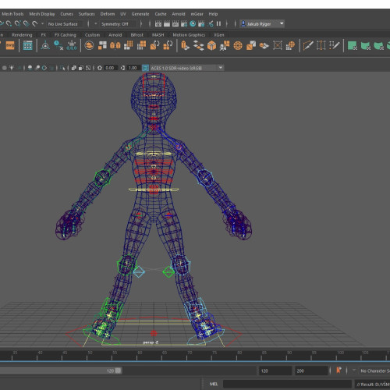Select the cyan diamond knee control in viewport
390x390 pixels.
pyautogui.click(x=139, y=271)
